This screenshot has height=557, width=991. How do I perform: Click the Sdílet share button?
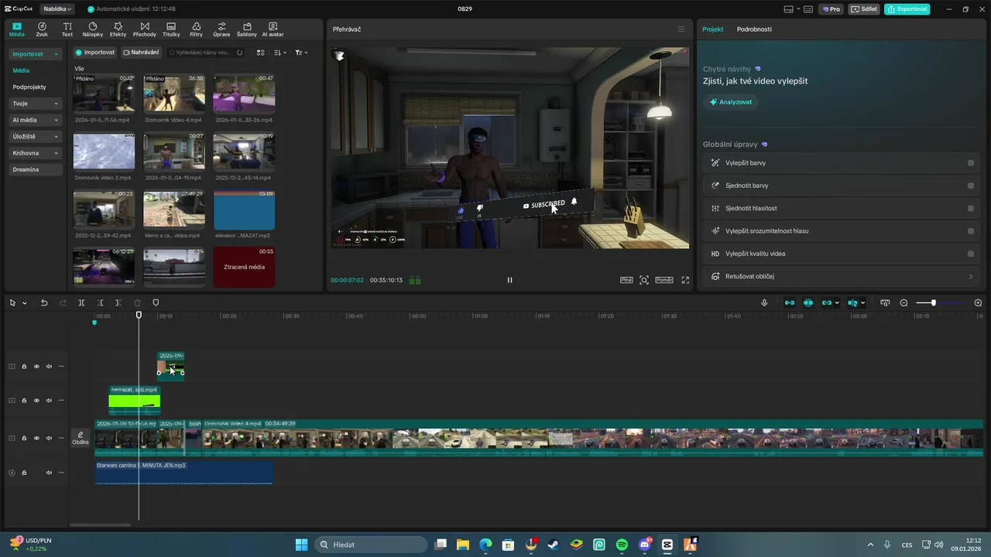864,9
